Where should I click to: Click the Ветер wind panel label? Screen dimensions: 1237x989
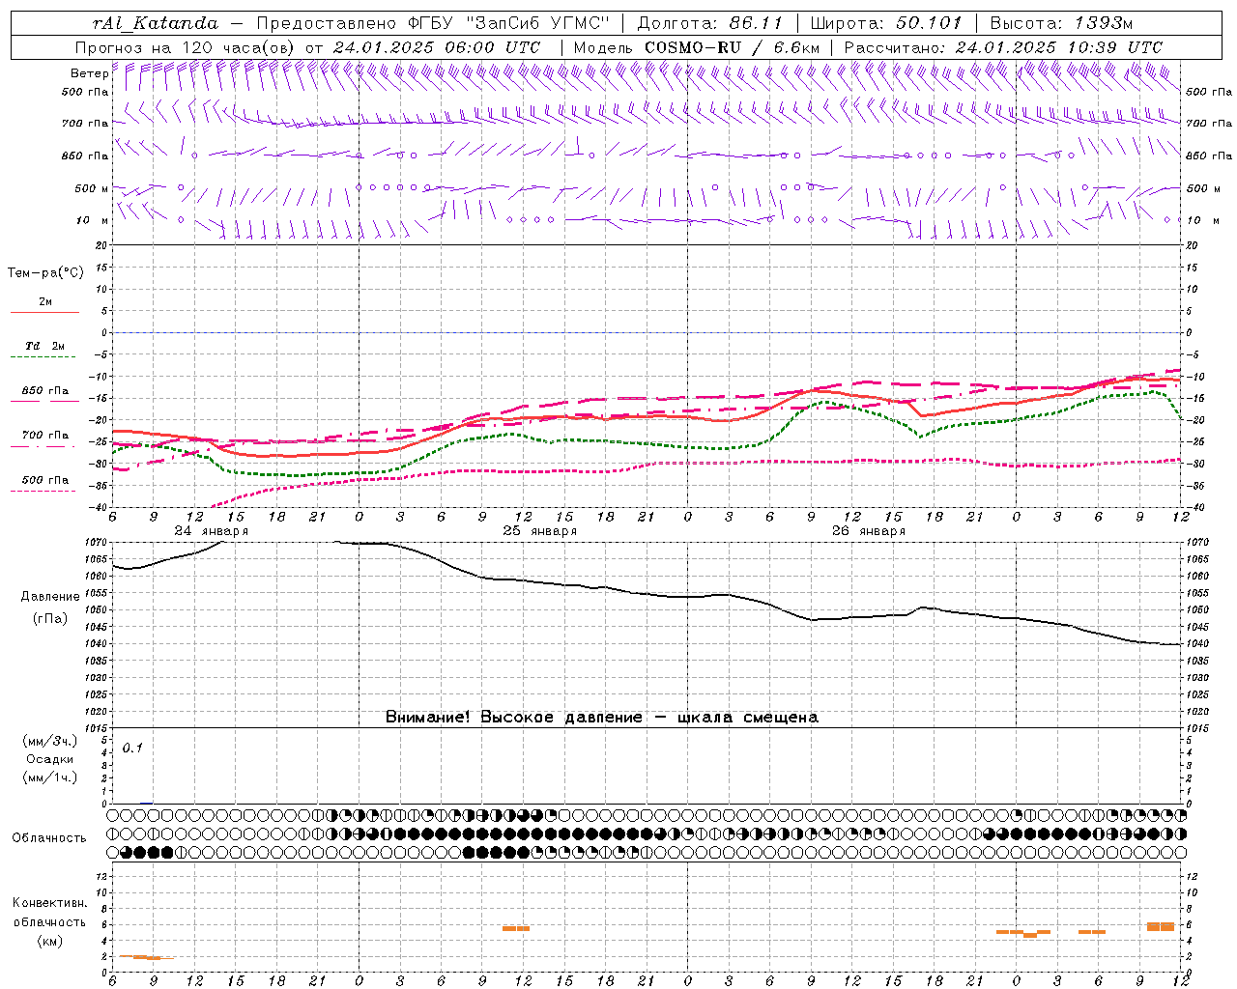89,73
